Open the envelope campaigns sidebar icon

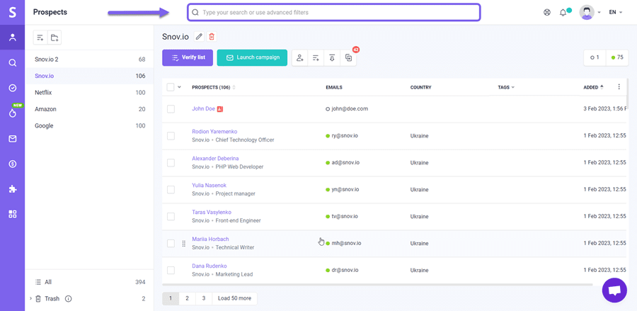click(13, 139)
